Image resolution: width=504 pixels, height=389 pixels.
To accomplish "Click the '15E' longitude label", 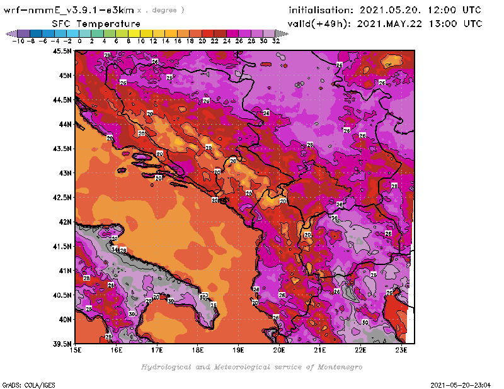I will (76, 350).
